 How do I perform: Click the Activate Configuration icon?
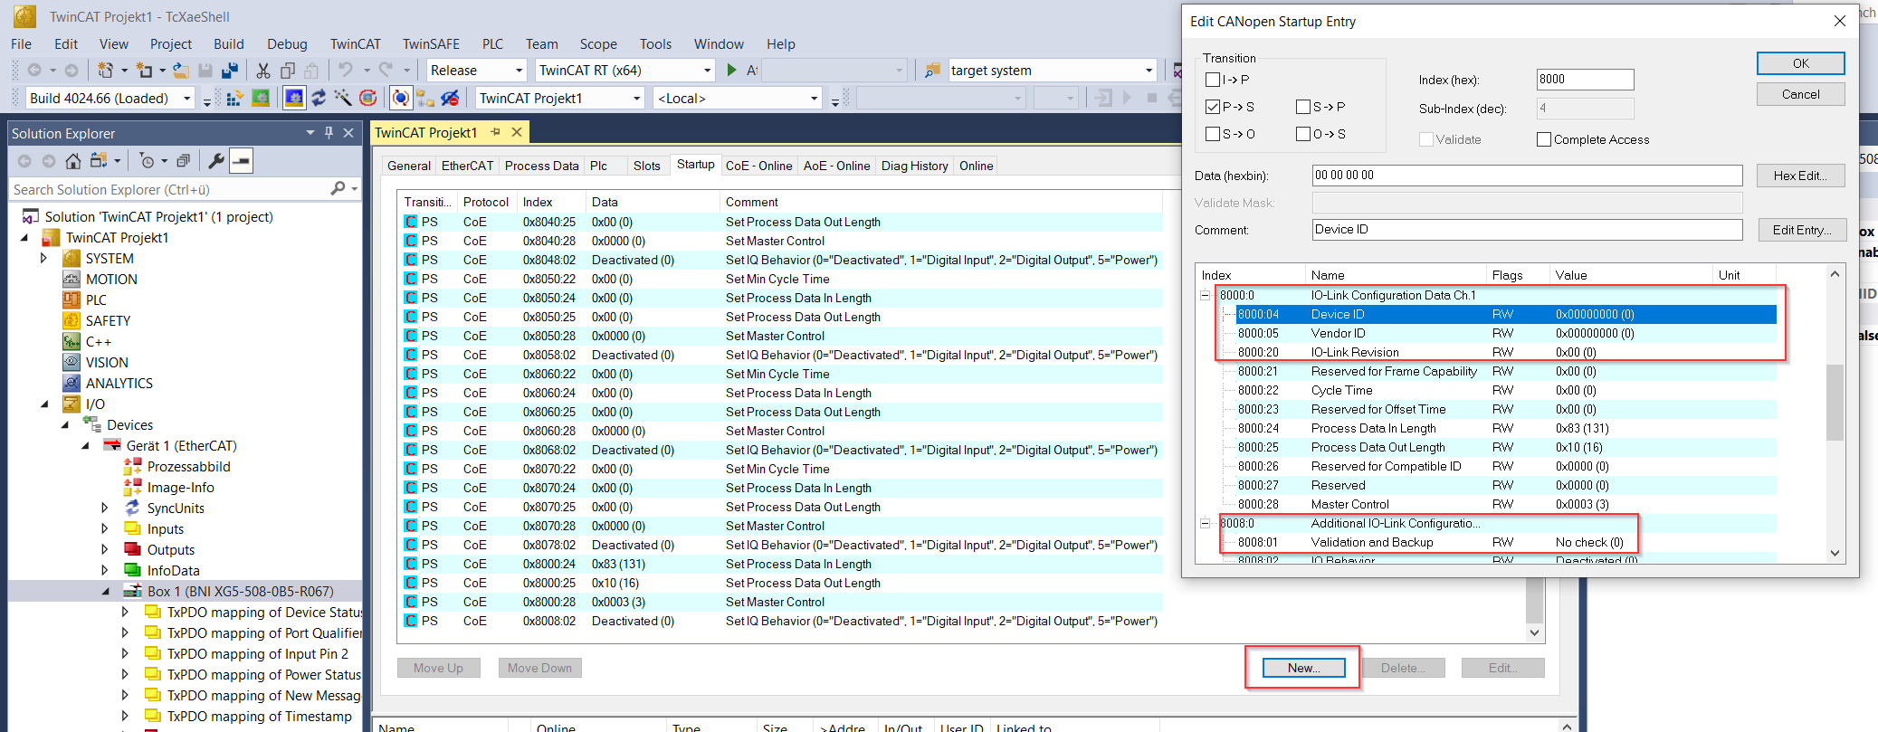pyautogui.click(x=234, y=98)
